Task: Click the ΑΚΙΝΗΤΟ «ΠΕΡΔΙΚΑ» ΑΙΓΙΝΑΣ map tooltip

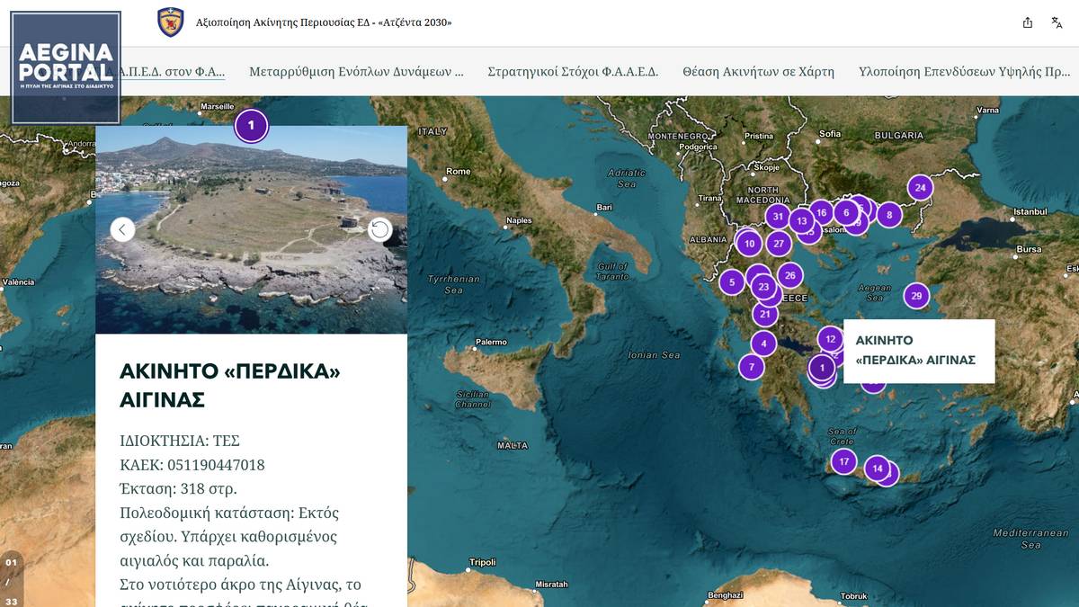Action: 918,350
